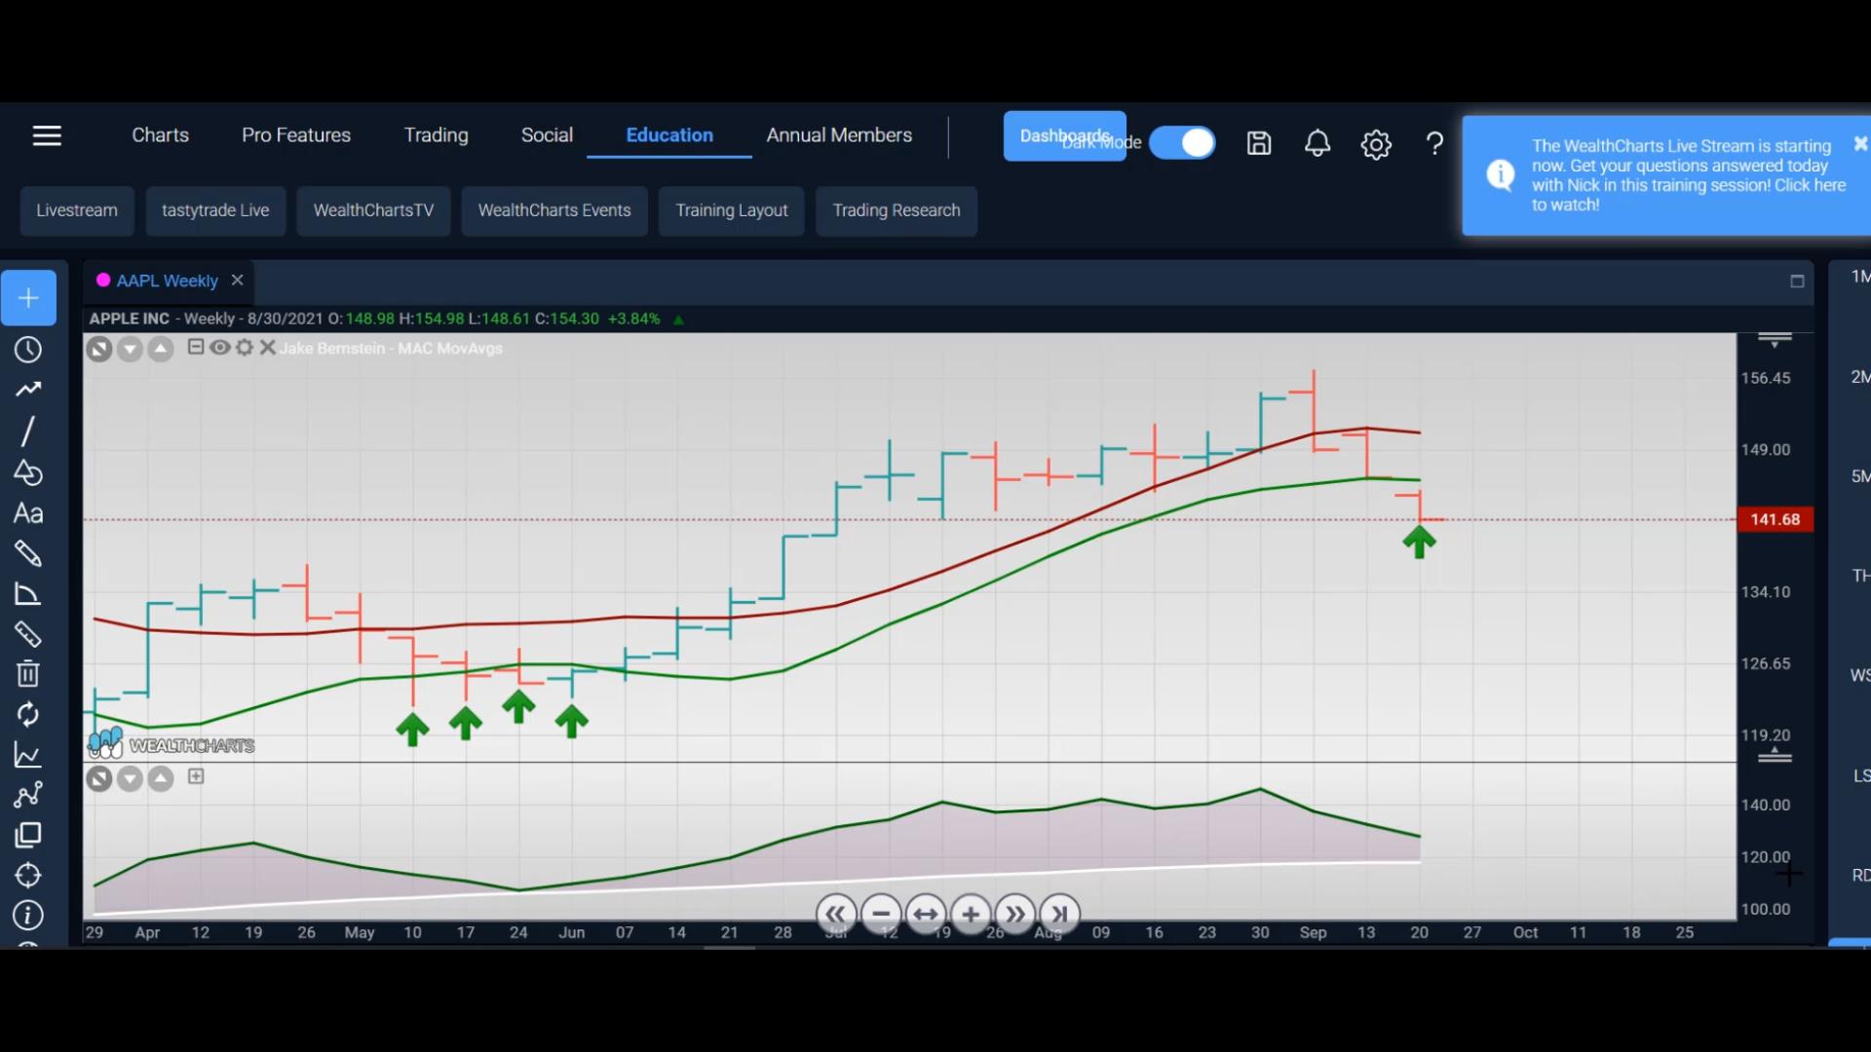The height and width of the screenshot is (1052, 1871).
Task: Open WealthChartsTV
Action: pos(373,210)
